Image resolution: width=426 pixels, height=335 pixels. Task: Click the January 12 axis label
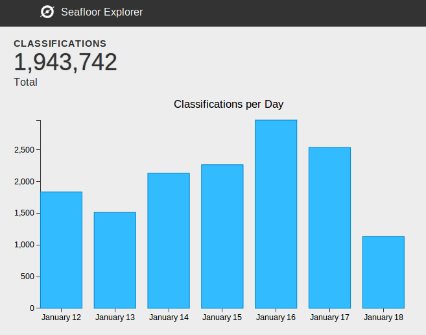61,317
